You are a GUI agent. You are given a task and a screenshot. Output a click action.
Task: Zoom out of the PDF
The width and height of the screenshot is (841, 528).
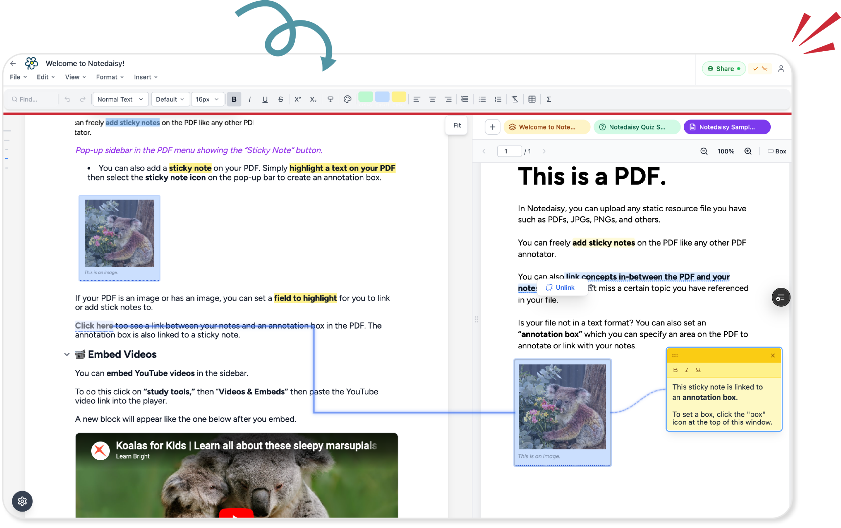(x=704, y=151)
